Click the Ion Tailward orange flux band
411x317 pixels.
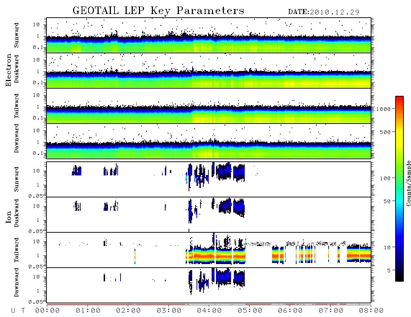216,255
